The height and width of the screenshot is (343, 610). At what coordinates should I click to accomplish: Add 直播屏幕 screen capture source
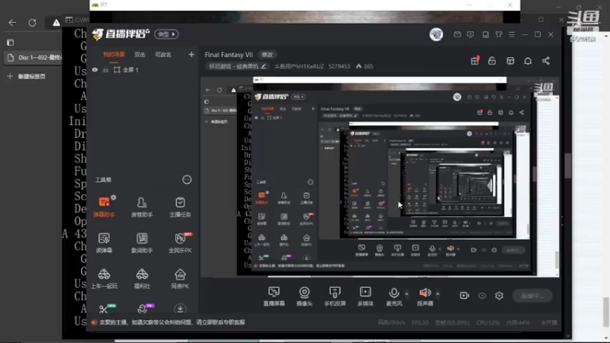[x=274, y=296]
